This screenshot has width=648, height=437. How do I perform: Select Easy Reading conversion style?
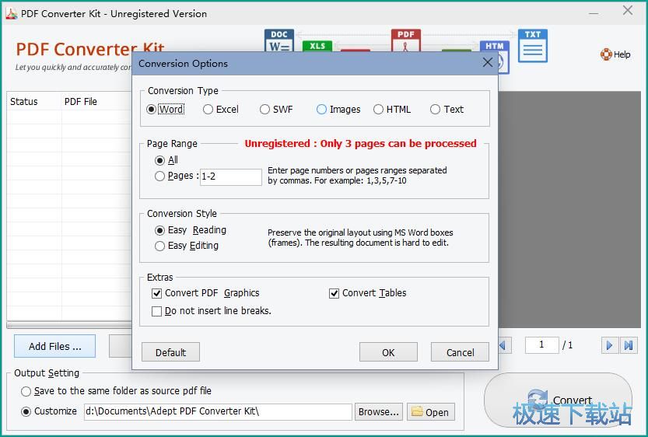(191, 230)
